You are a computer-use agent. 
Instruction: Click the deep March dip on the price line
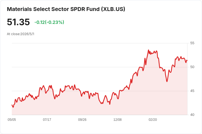pos(167,82)
